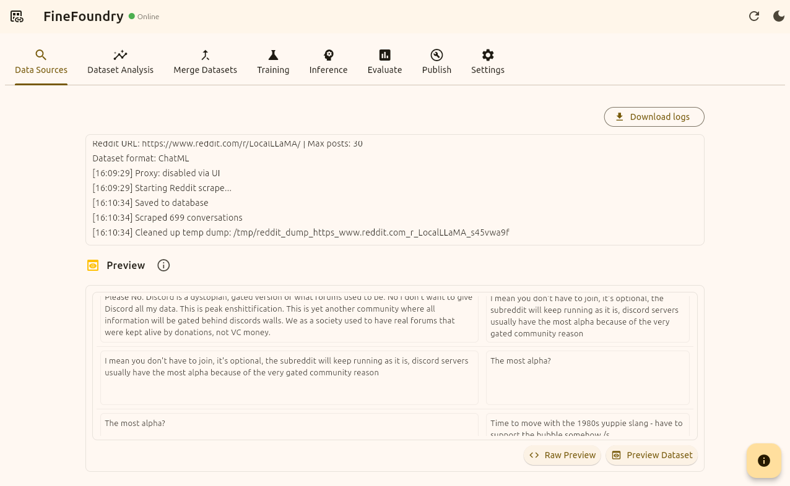Click the Download logs button
This screenshot has height=486, width=790.
tap(654, 117)
